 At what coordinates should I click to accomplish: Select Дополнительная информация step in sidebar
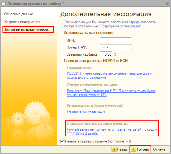[28, 30]
